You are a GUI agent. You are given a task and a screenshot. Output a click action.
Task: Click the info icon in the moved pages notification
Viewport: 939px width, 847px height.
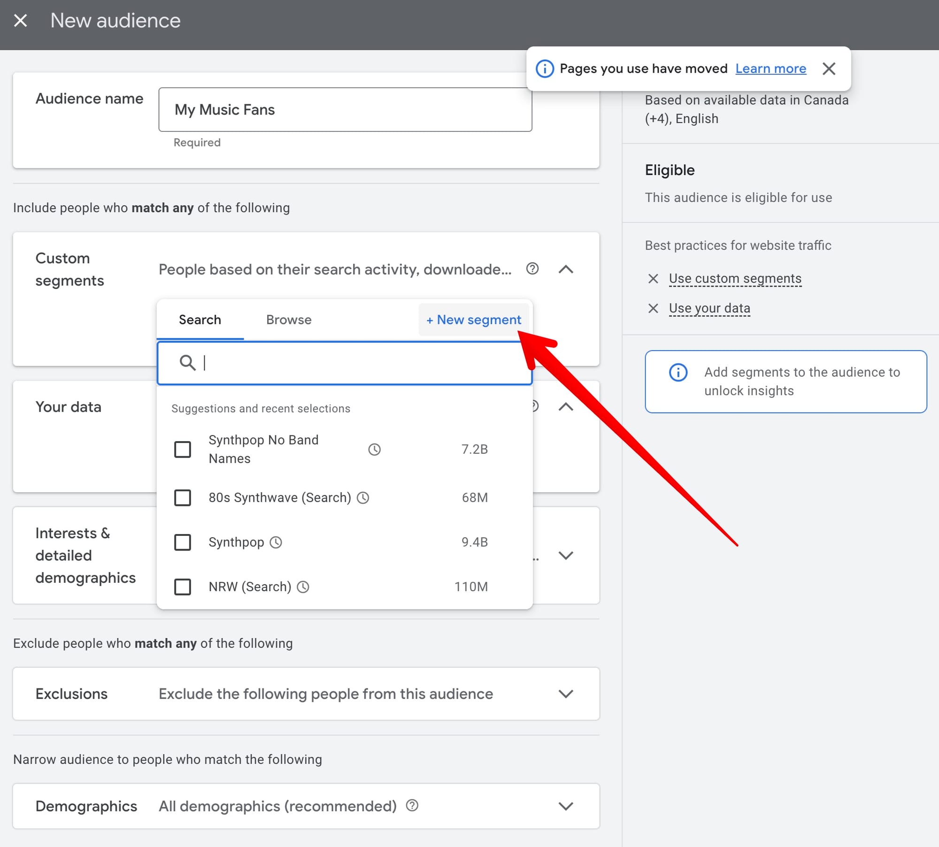click(x=545, y=69)
